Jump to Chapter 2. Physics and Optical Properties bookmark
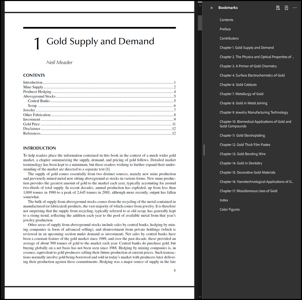The height and width of the screenshot is (300, 302). coord(257,57)
